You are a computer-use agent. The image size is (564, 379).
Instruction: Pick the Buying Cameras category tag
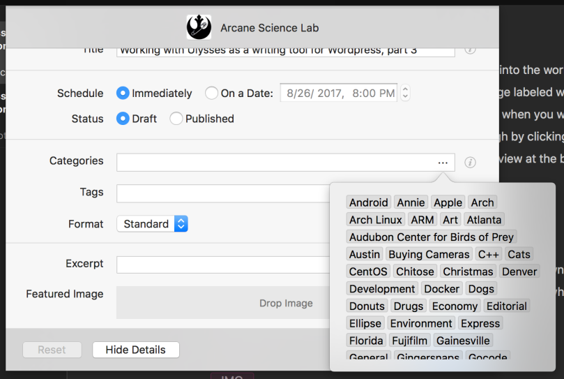(x=429, y=254)
